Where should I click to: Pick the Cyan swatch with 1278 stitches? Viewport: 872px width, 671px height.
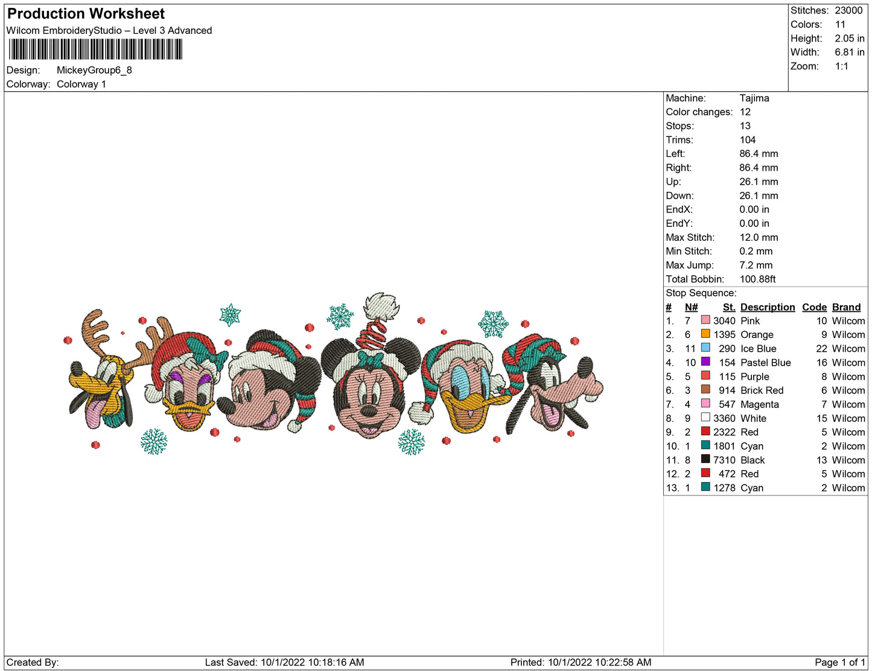(705, 486)
